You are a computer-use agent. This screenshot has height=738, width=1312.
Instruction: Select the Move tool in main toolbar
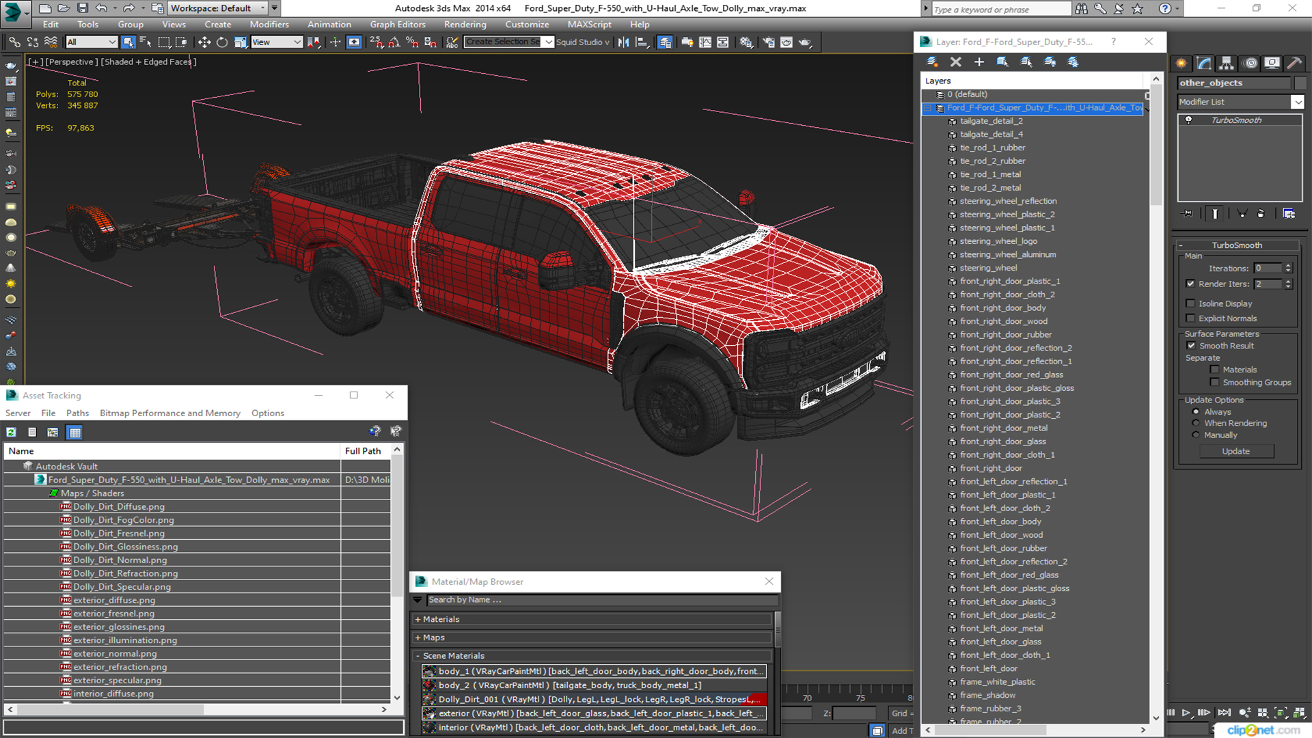204,42
